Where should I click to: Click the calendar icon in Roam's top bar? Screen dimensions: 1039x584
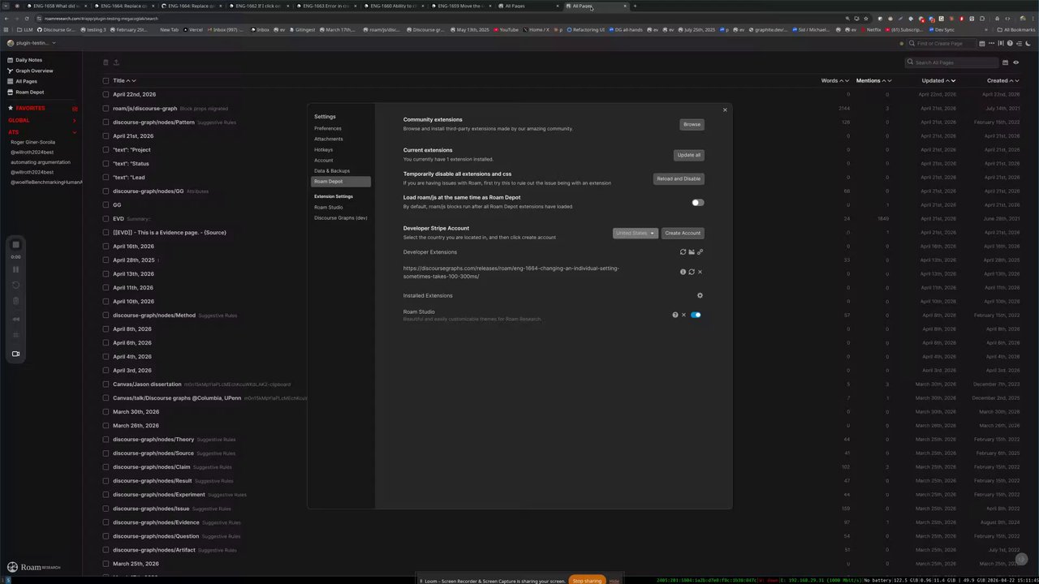point(981,44)
